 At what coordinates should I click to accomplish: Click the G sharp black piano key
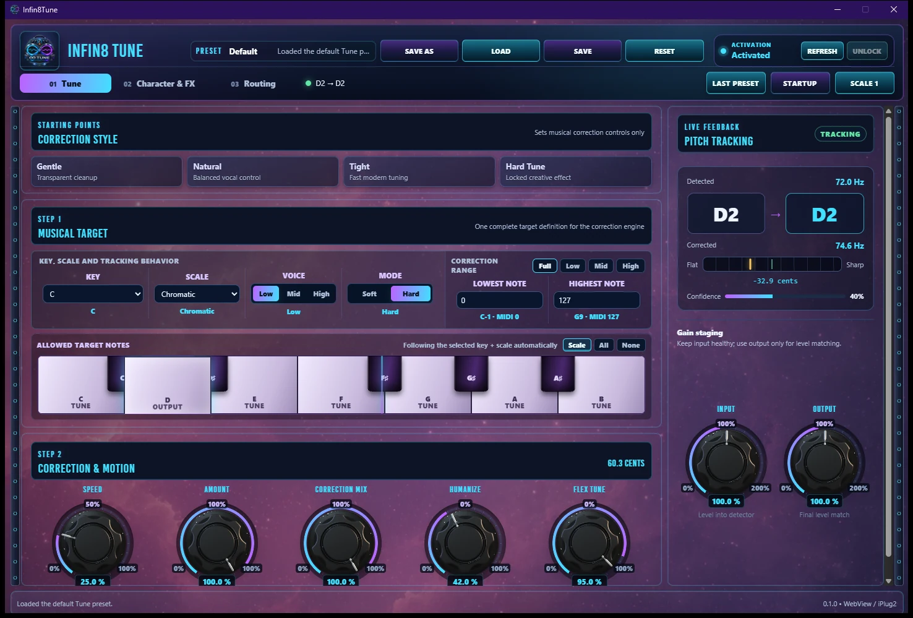471,374
